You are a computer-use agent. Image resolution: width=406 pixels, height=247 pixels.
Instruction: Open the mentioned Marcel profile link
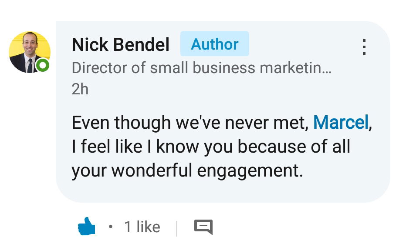[341, 123]
